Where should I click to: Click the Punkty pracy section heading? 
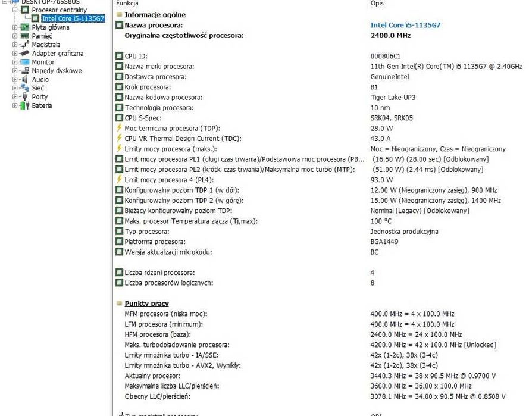click(x=147, y=304)
